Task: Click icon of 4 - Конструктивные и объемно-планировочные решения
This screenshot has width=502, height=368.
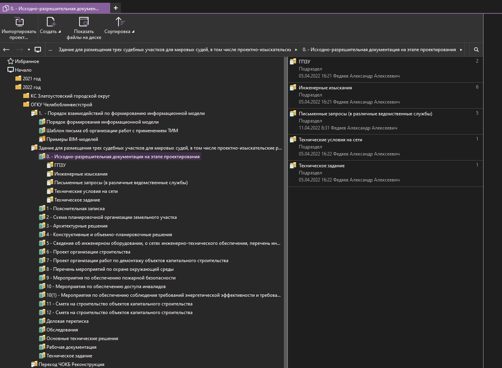Action: click(42, 235)
